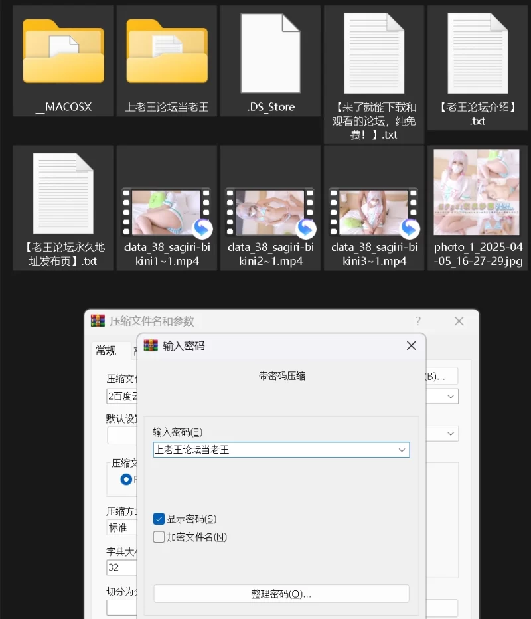Open the archive name dropdown arrow
Viewport: 531px width, 619px height.
[x=451, y=397]
